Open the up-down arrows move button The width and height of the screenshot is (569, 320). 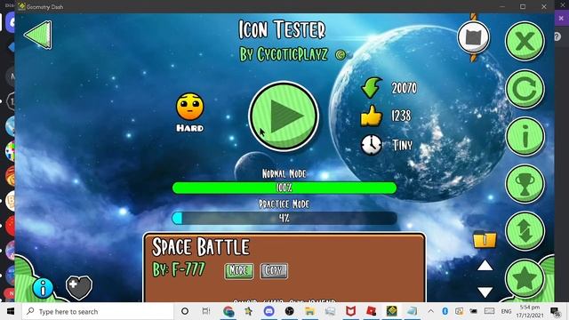coord(525,231)
